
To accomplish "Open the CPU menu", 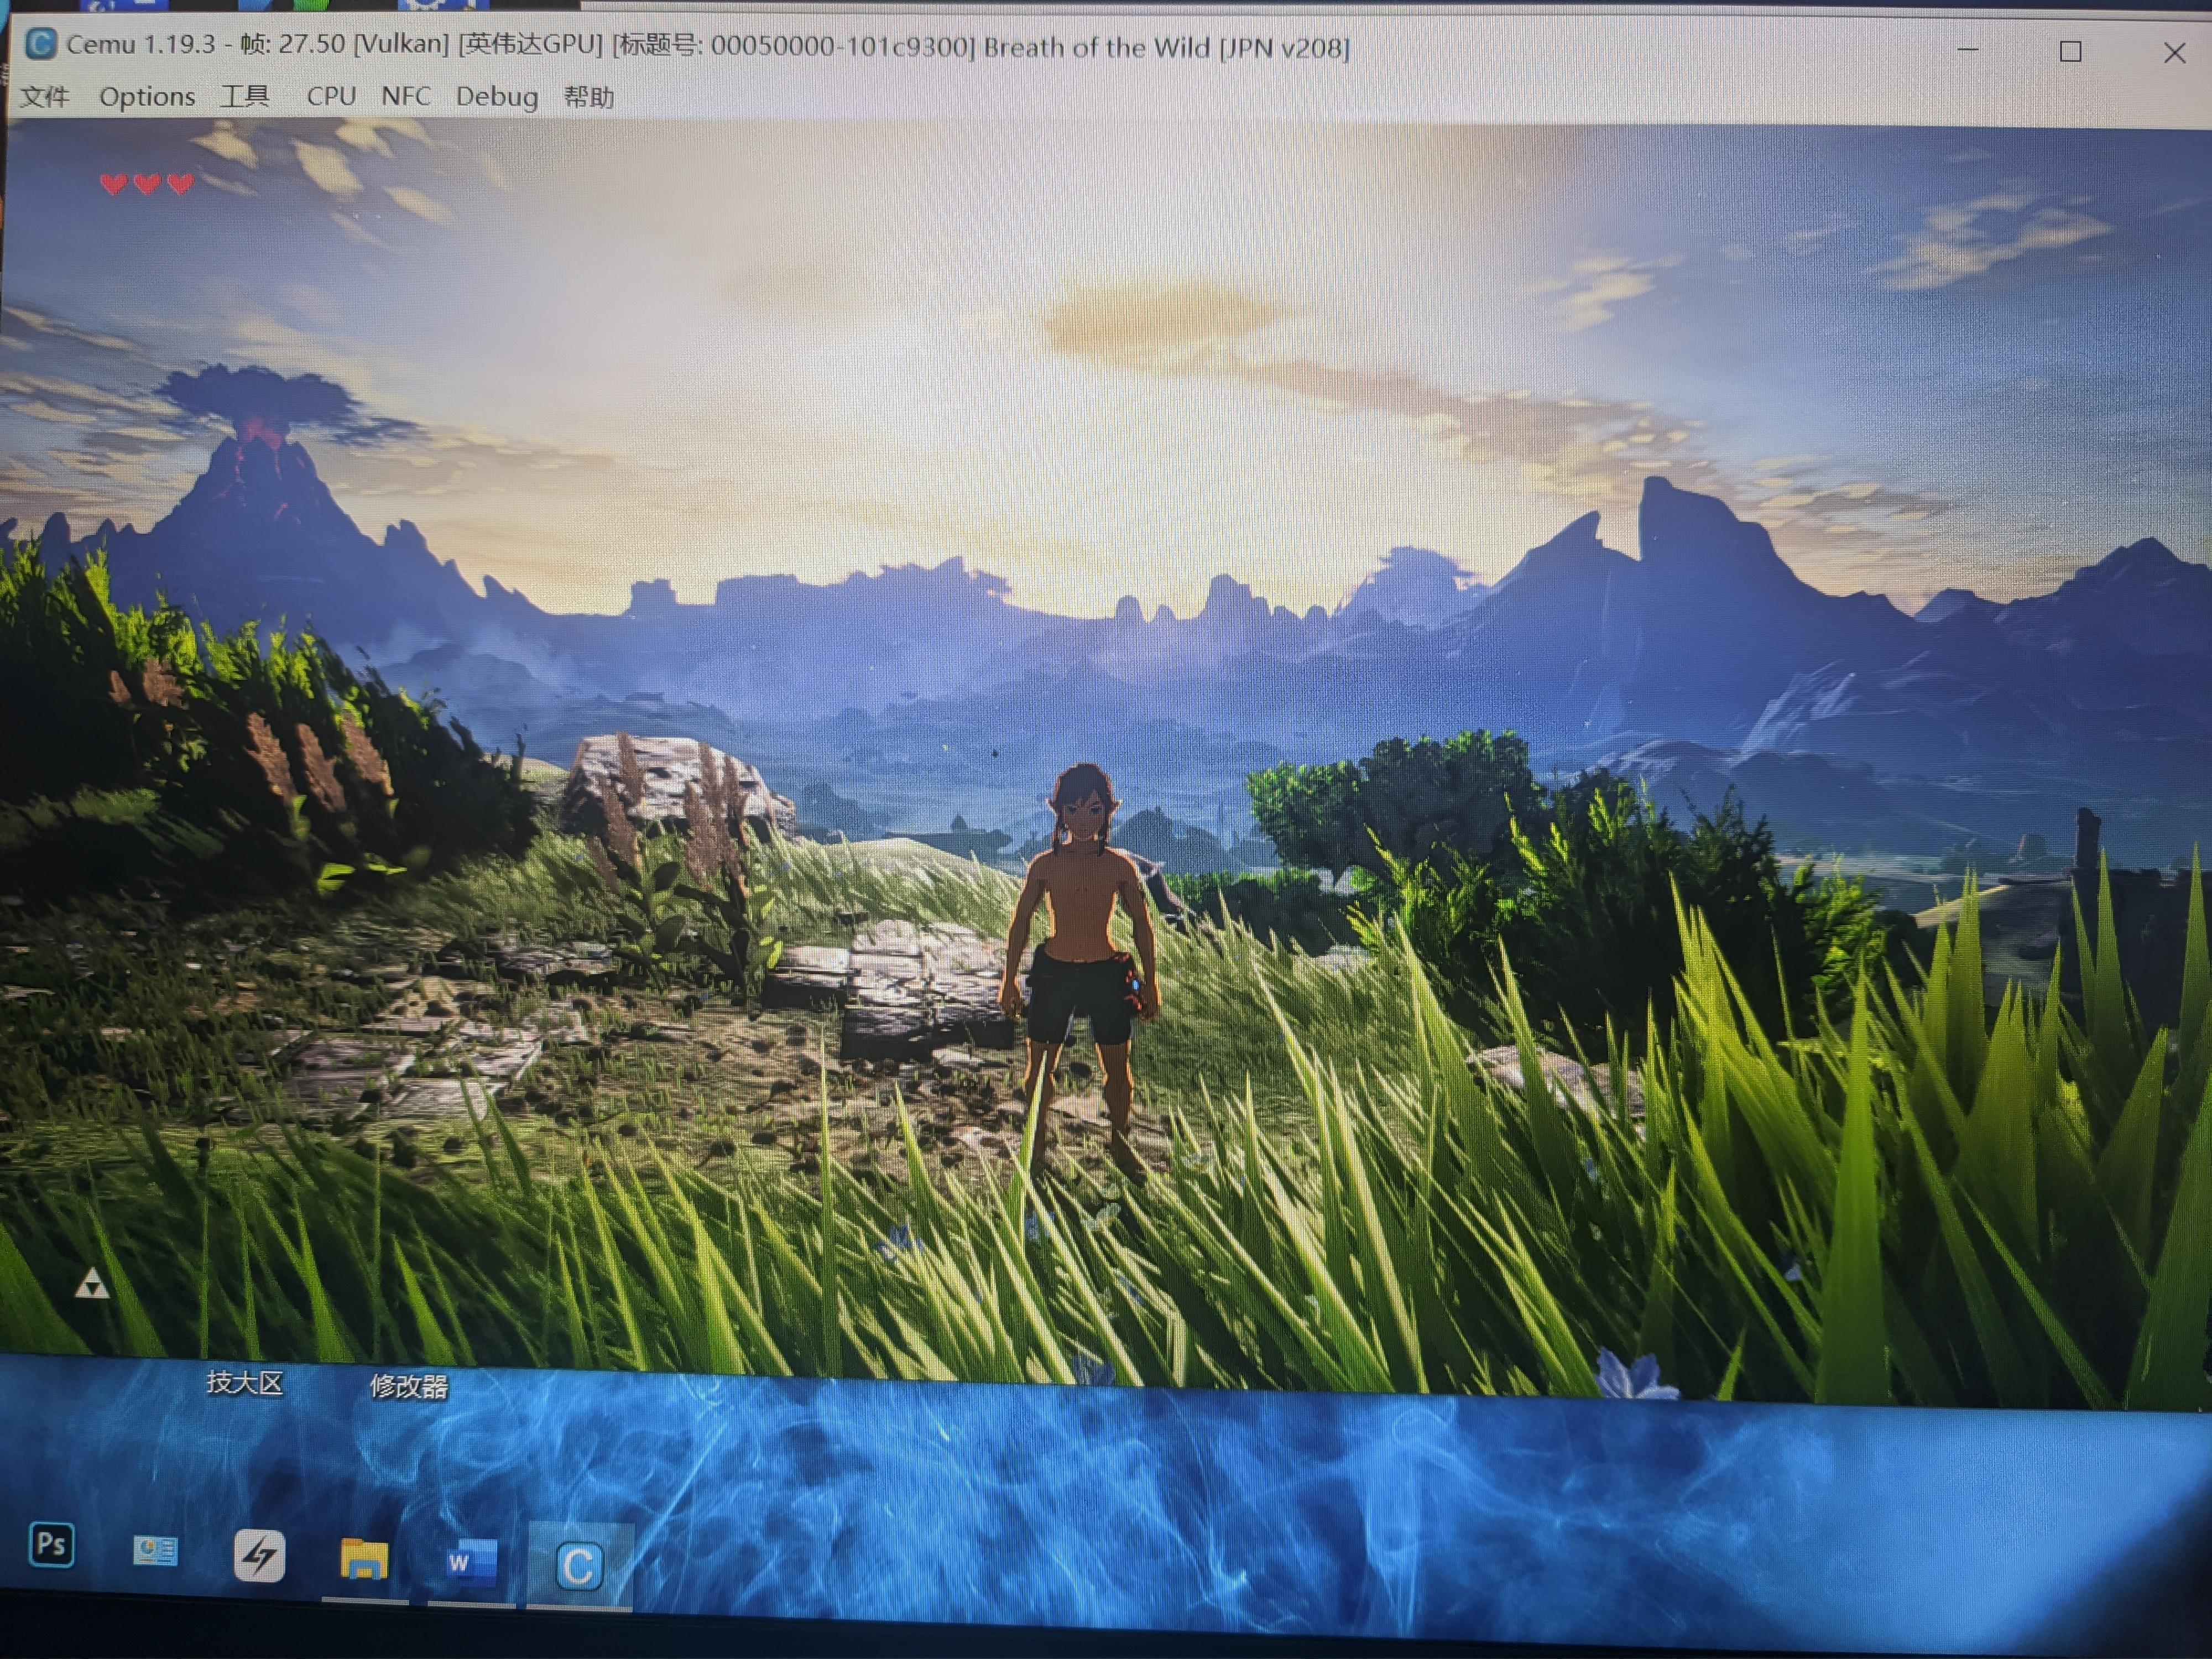I will (331, 97).
